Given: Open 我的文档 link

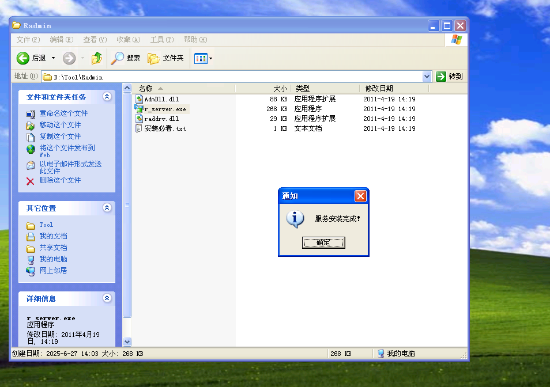Looking at the screenshot, I should [x=53, y=236].
